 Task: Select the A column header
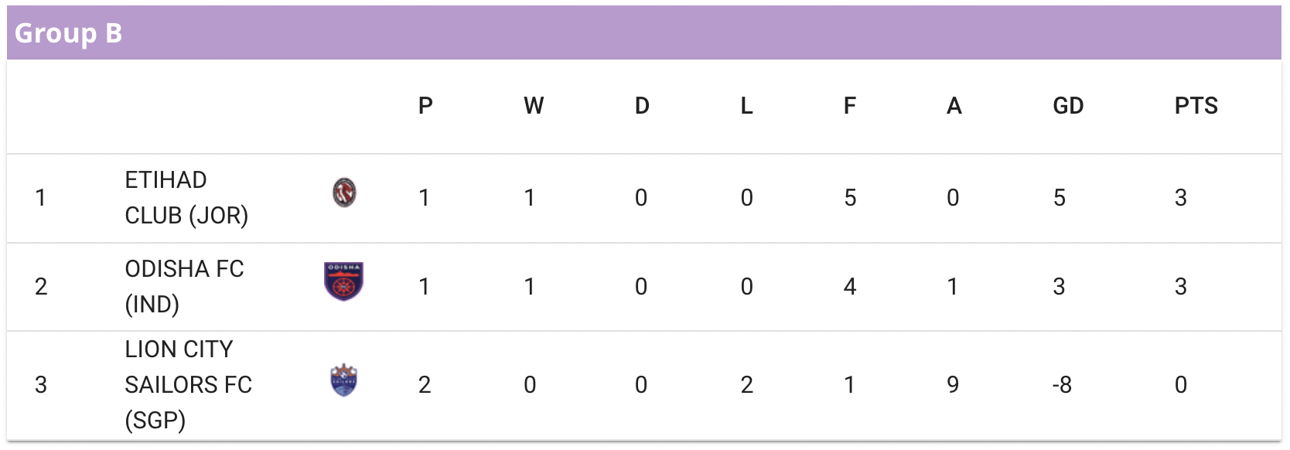(954, 106)
